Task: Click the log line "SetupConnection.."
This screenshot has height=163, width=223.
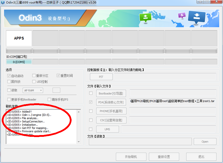Action: tap(26, 121)
